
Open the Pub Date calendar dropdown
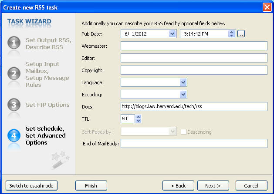(172, 34)
